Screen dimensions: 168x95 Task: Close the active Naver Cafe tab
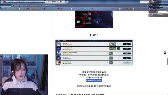64,2
